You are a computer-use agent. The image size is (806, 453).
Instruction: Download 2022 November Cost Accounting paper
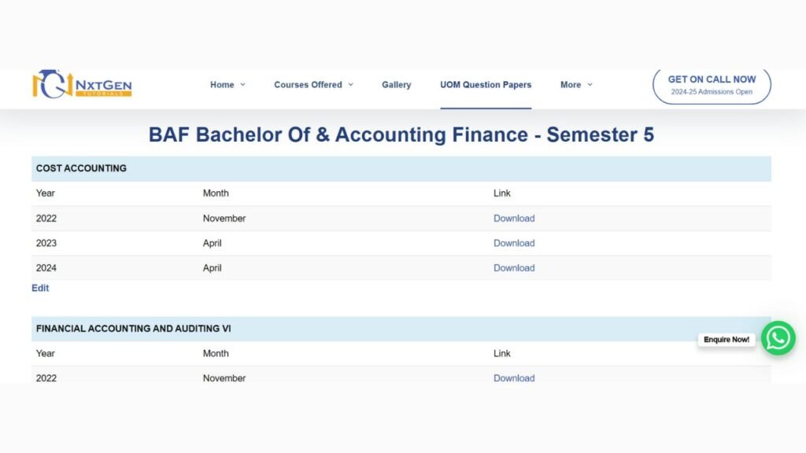pyautogui.click(x=513, y=219)
